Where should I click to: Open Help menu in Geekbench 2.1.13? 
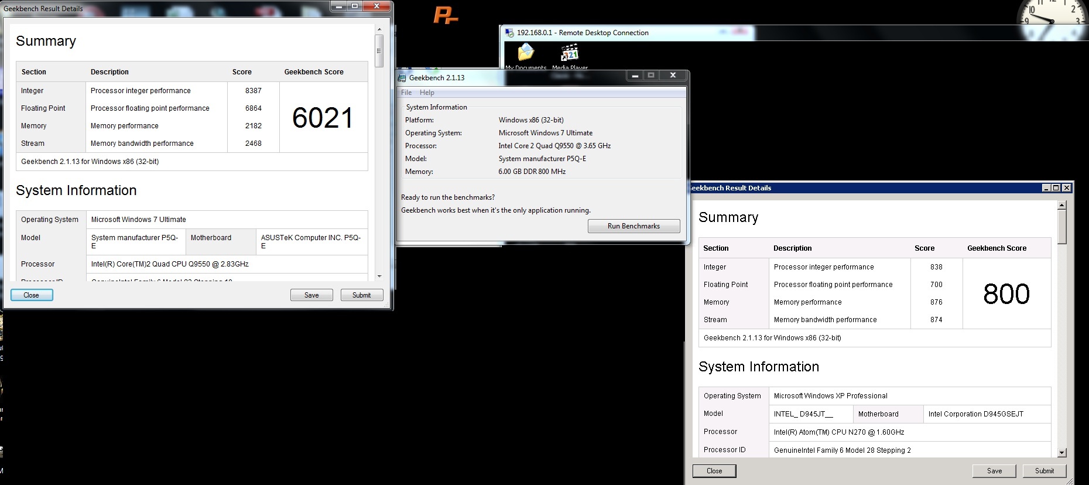(427, 93)
